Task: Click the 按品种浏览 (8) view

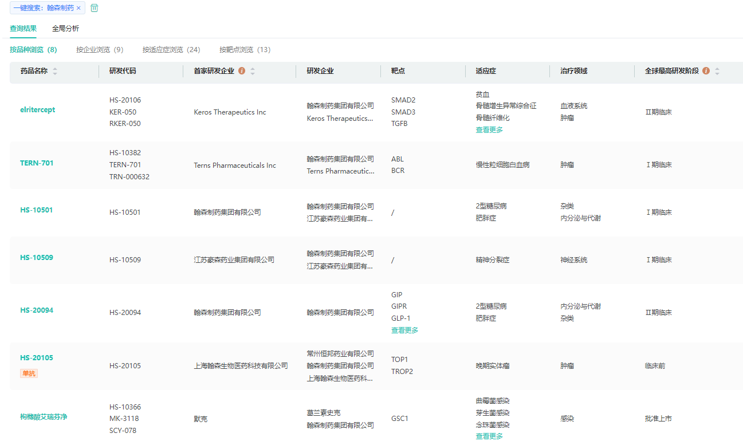Action: pyautogui.click(x=33, y=50)
